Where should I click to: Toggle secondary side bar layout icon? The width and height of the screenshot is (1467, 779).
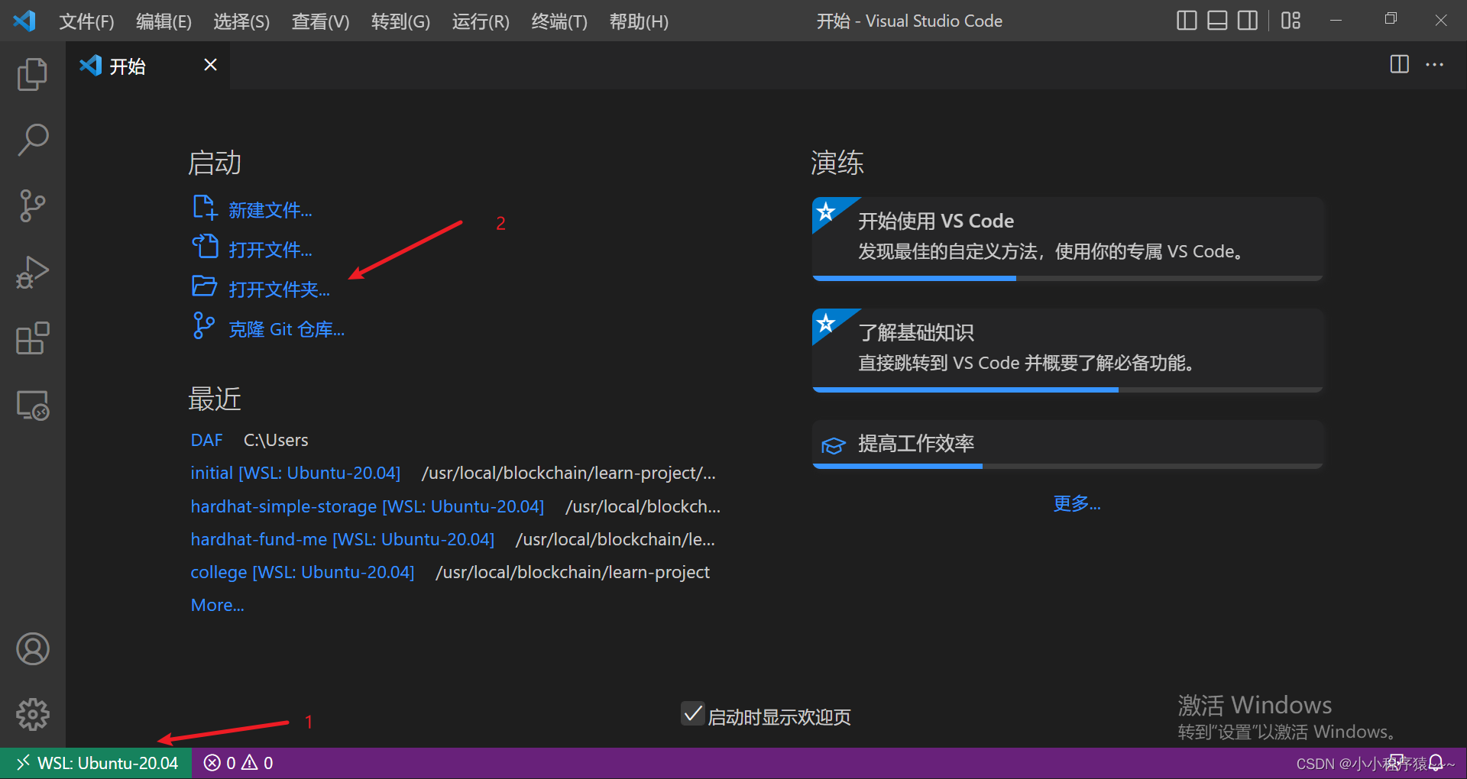point(1248,21)
